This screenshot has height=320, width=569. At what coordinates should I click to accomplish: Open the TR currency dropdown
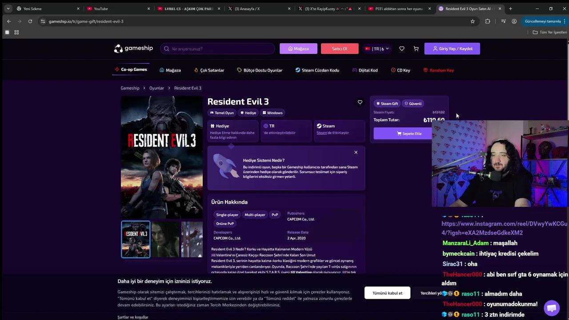(x=377, y=48)
